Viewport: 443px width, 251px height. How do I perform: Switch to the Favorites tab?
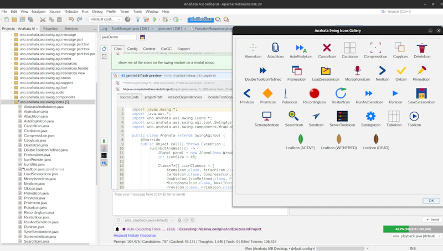point(50,29)
